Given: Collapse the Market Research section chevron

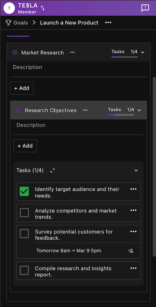Looking at the screenshot, I should (143, 52).
